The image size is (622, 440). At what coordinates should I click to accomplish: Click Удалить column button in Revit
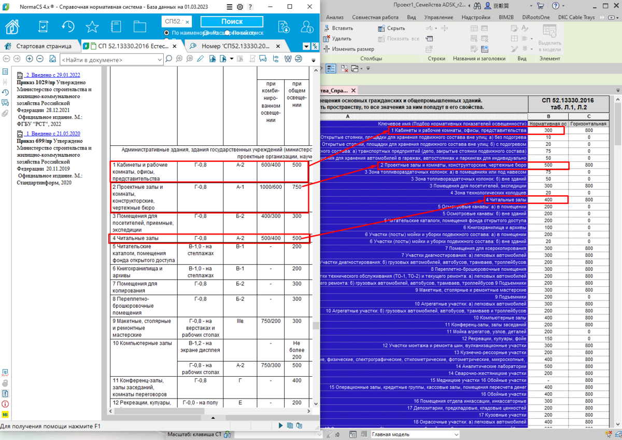point(337,38)
